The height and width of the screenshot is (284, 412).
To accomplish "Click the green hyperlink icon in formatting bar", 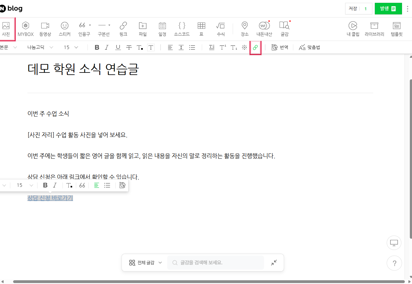I will [255, 47].
